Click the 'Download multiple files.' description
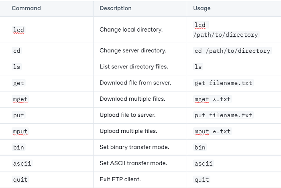This screenshot has width=281, height=188. coord(132,99)
